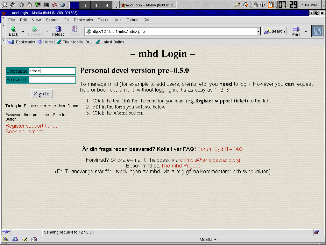Open the Tasks menu
This screenshot has width=326, height=245.
(103, 20)
